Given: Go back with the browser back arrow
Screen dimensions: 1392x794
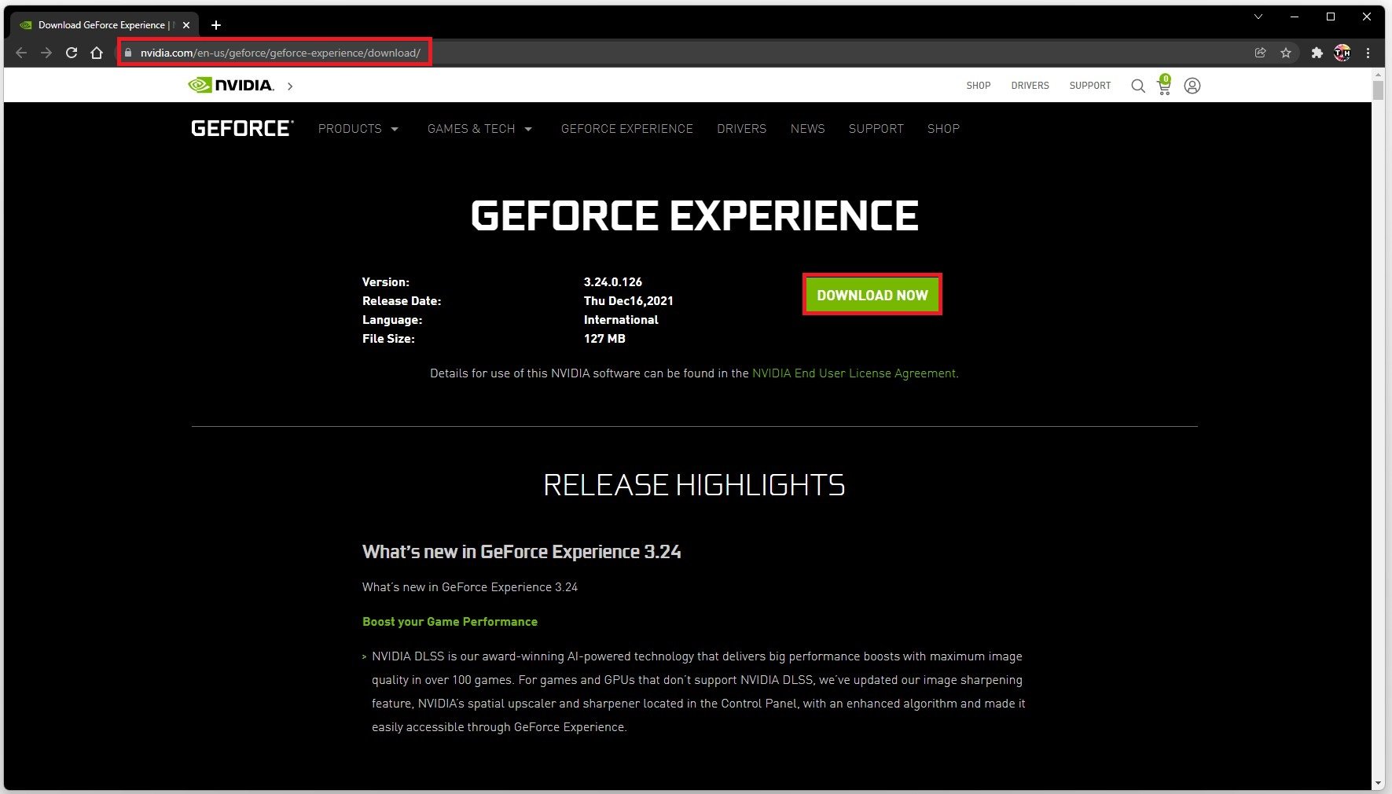Looking at the screenshot, I should click(21, 53).
